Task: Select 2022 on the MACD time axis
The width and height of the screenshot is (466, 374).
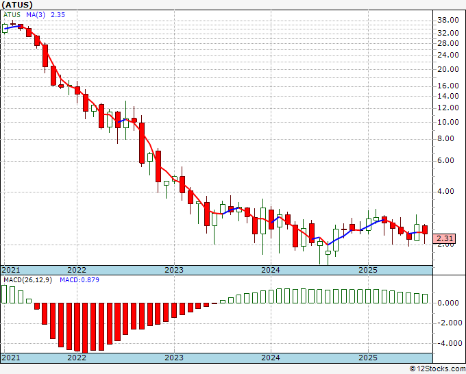Action: (x=77, y=358)
